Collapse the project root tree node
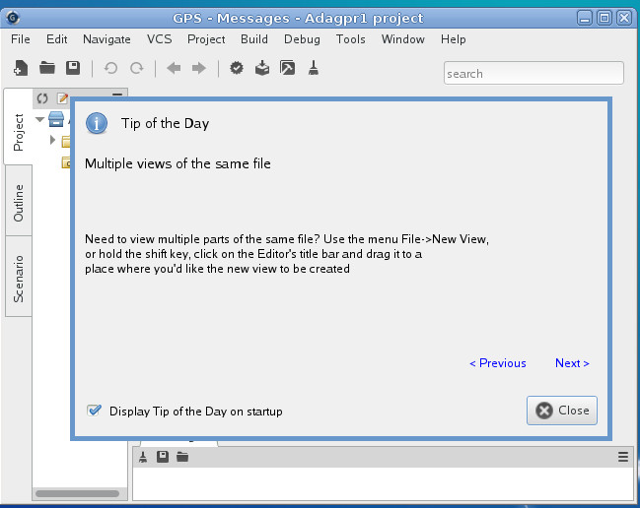640x508 pixels. [x=40, y=119]
